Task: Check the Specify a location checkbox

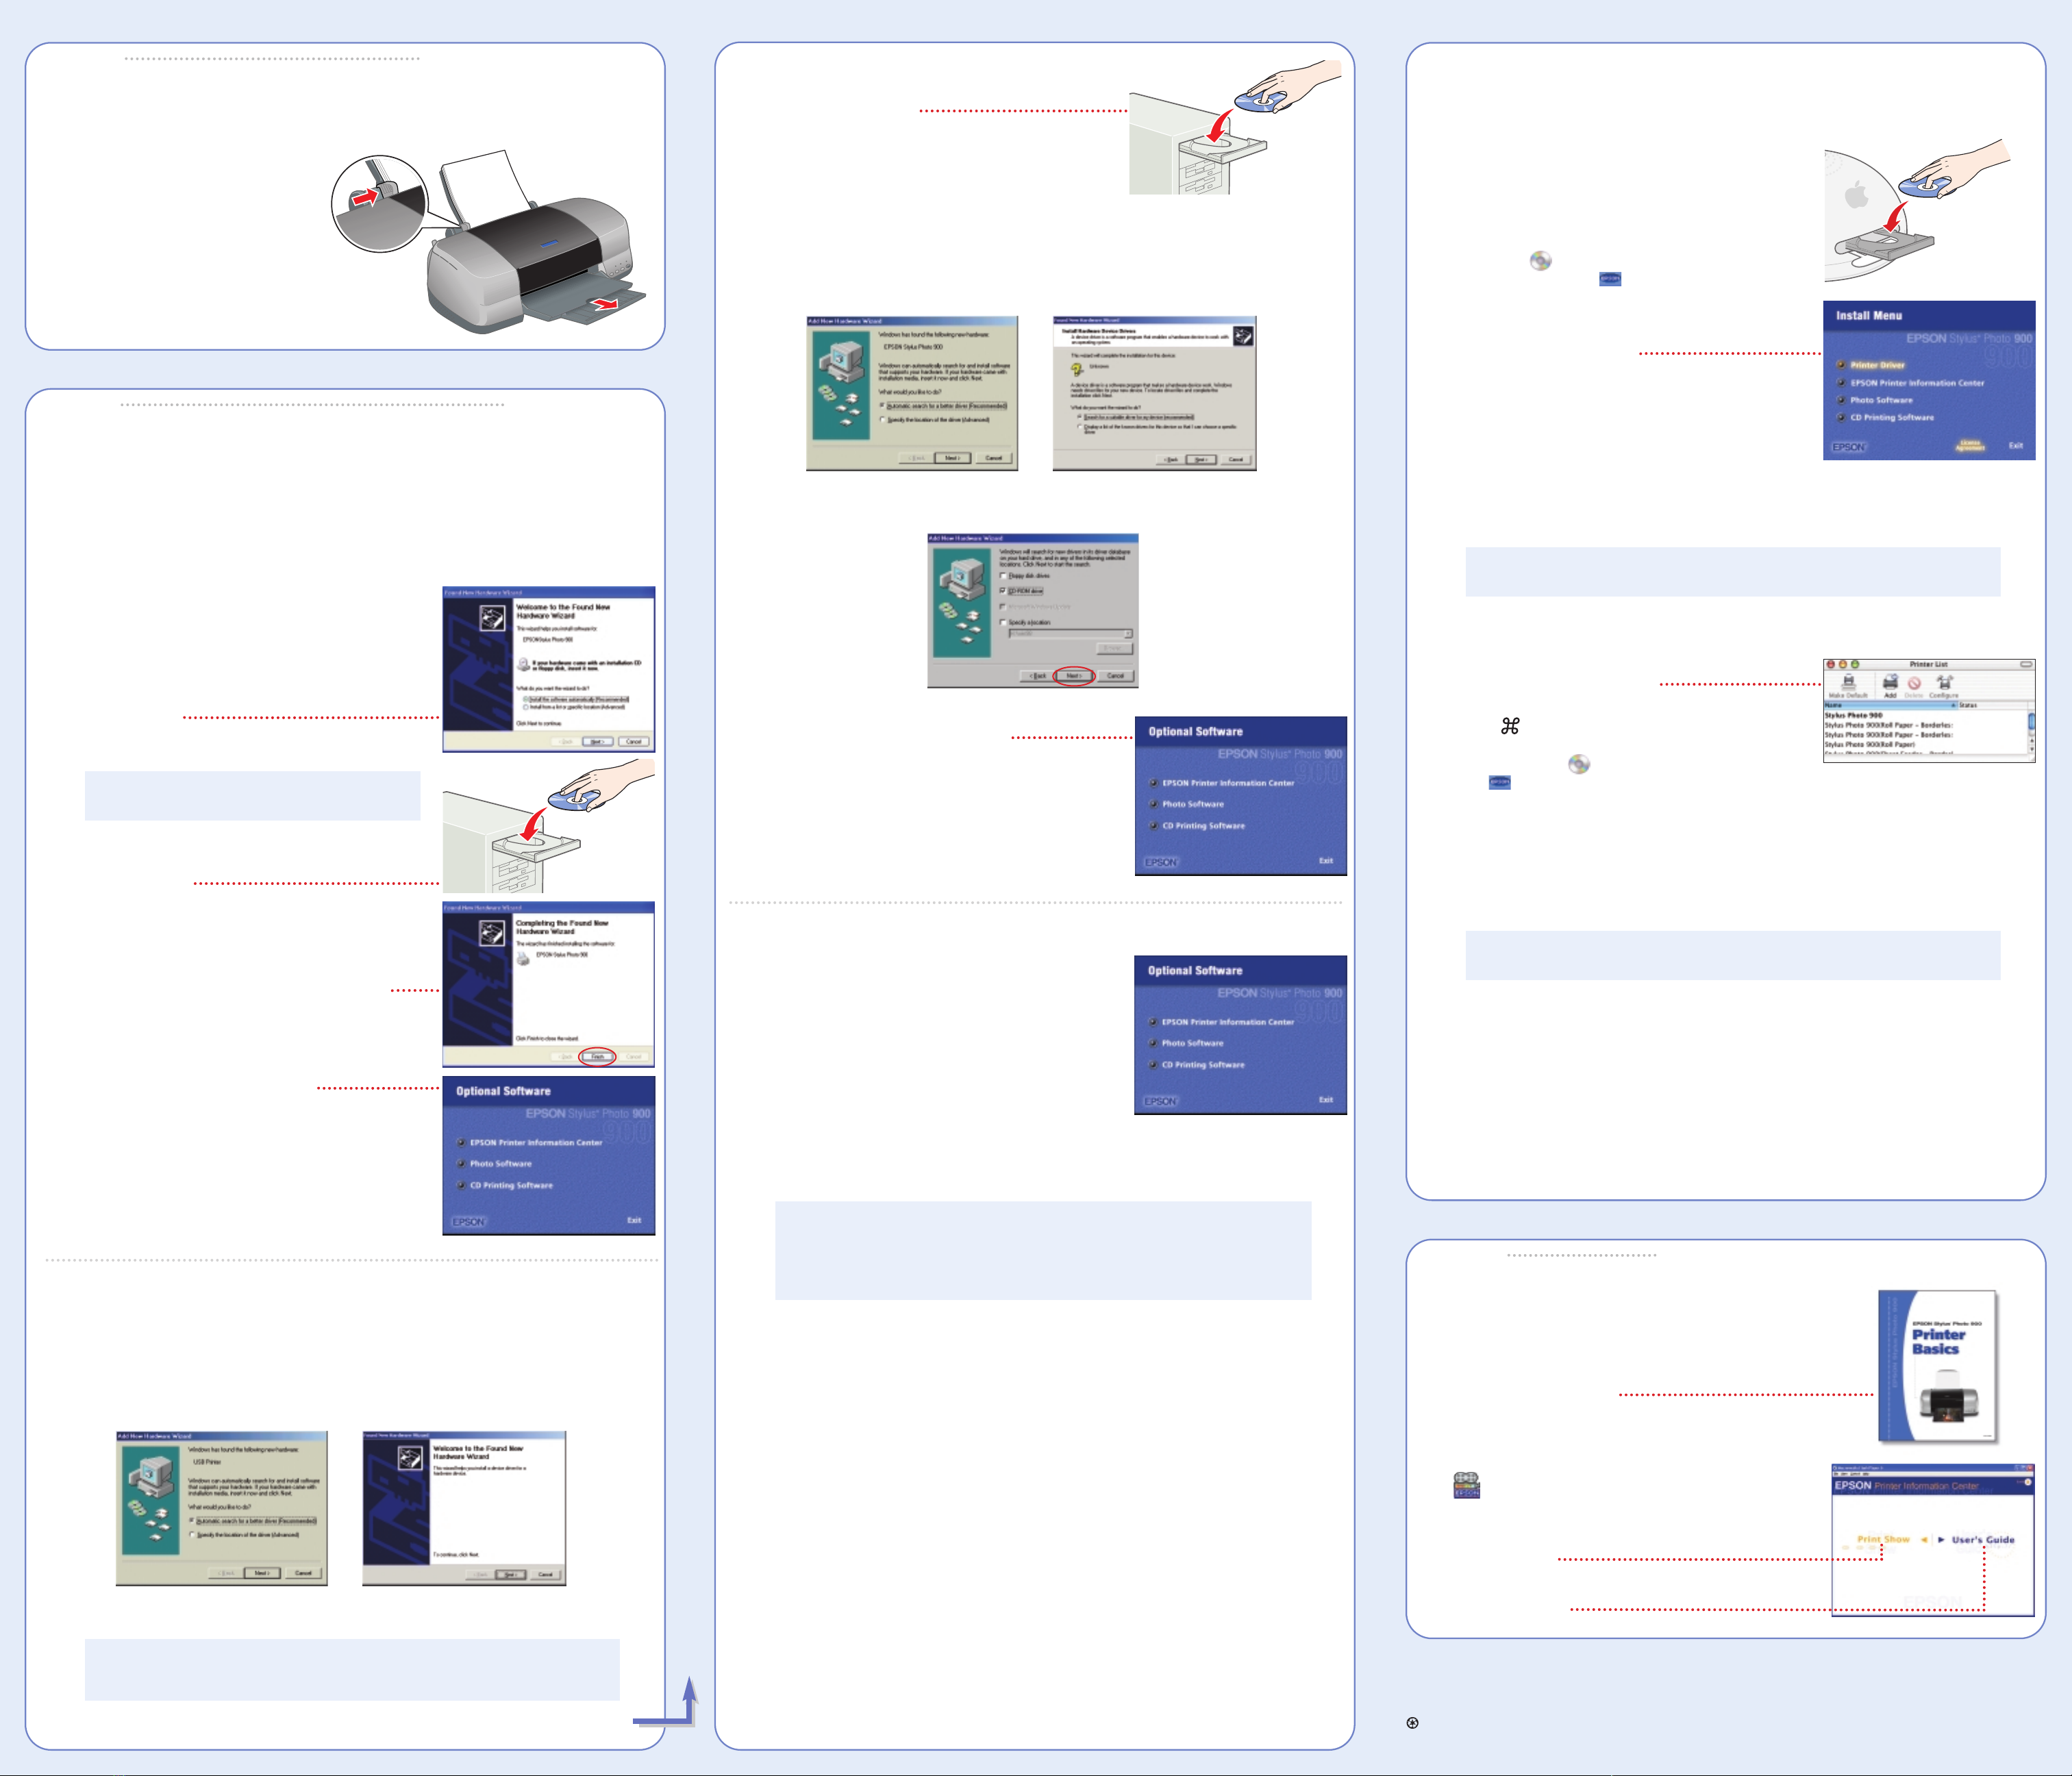Action: 1003,622
